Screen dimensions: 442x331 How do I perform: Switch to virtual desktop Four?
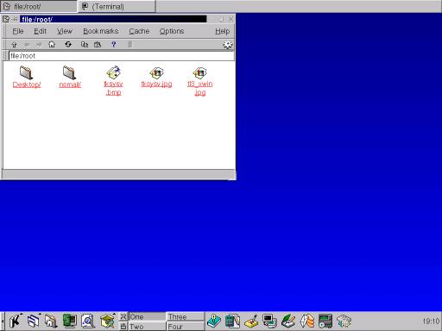pyautogui.click(x=186, y=327)
